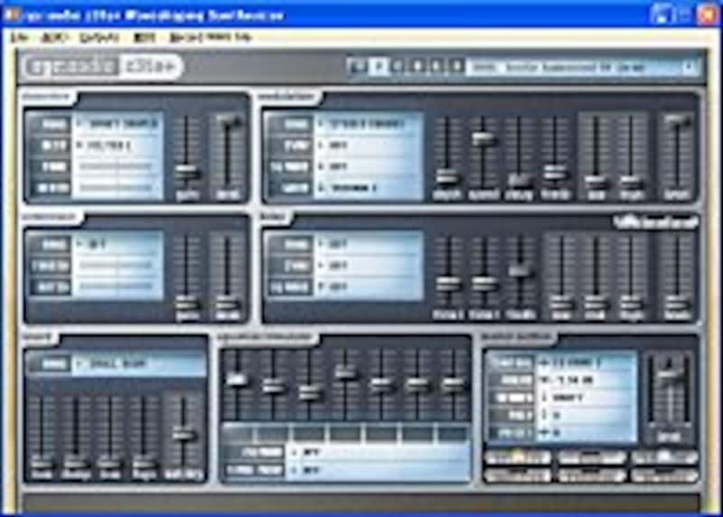Toggle the fourth band button under the equalizer
The image size is (723, 517).
click(345, 434)
